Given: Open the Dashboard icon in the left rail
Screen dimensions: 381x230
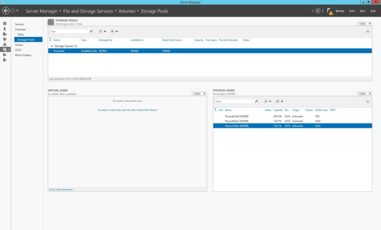Looking at the screenshot, I should (x=4, y=23).
